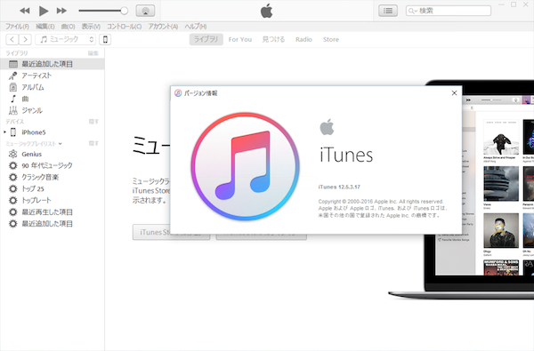
Task: Open the クラシック音楽 playlist
Action: tap(53, 177)
